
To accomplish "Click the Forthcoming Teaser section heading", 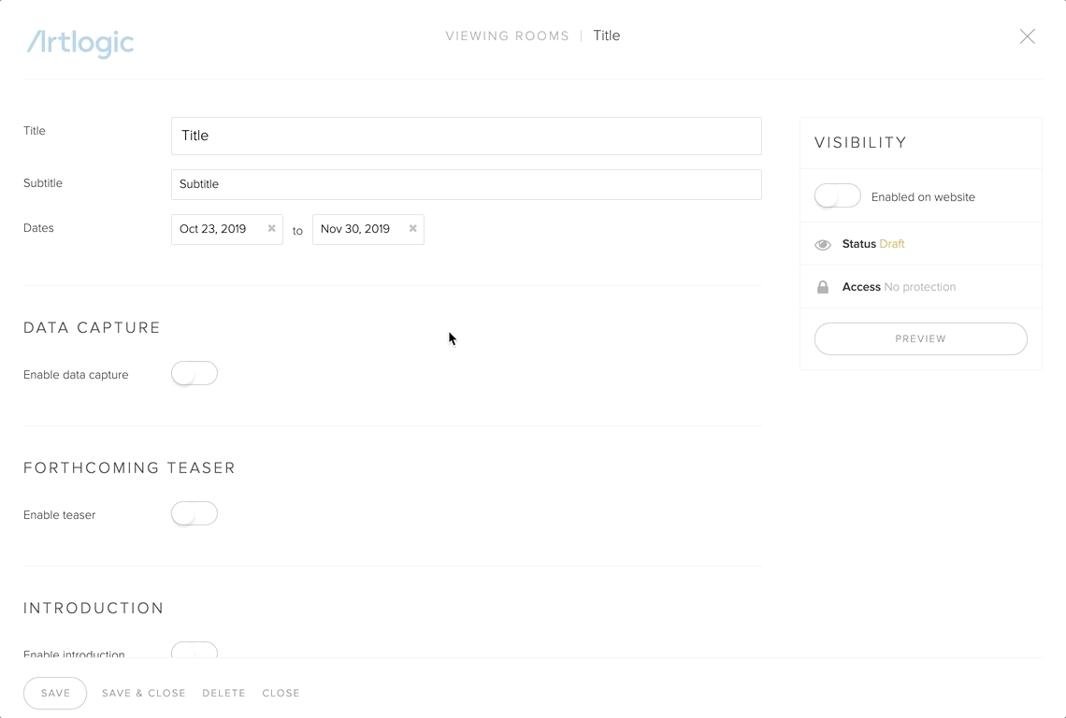I will [x=129, y=467].
